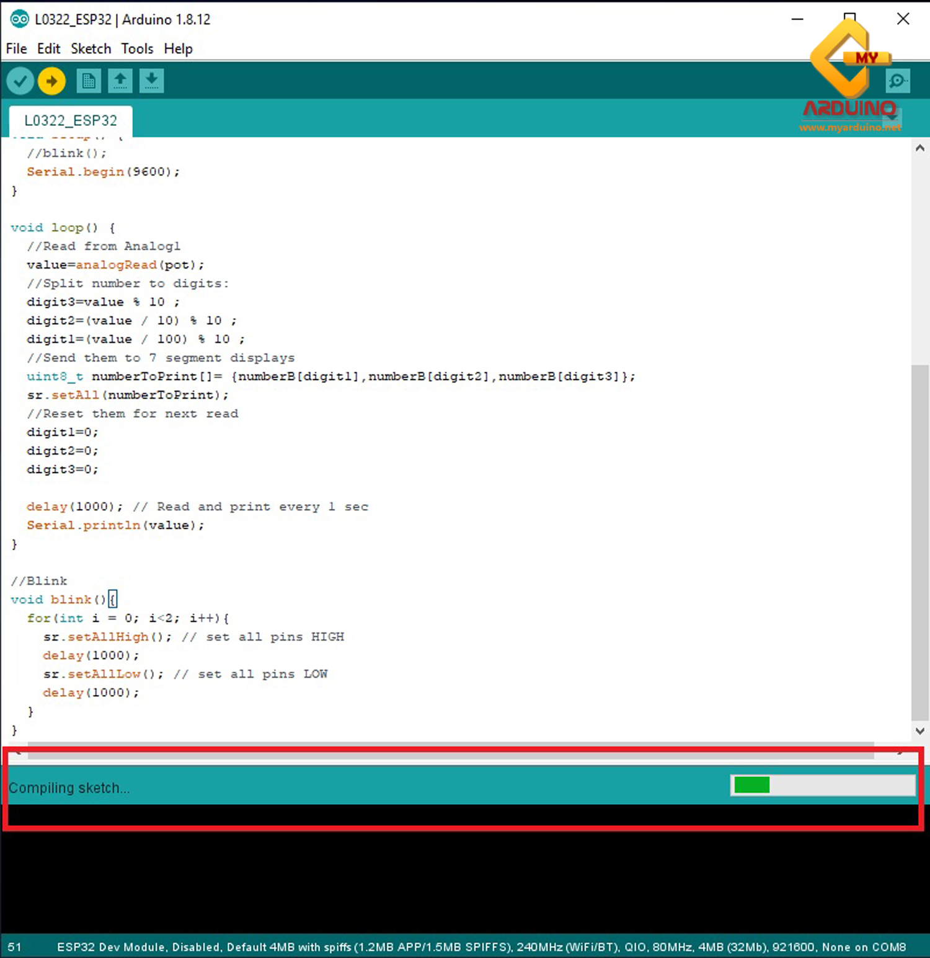
Task: Click the Open sketch icon
Action: tap(120, 80)
